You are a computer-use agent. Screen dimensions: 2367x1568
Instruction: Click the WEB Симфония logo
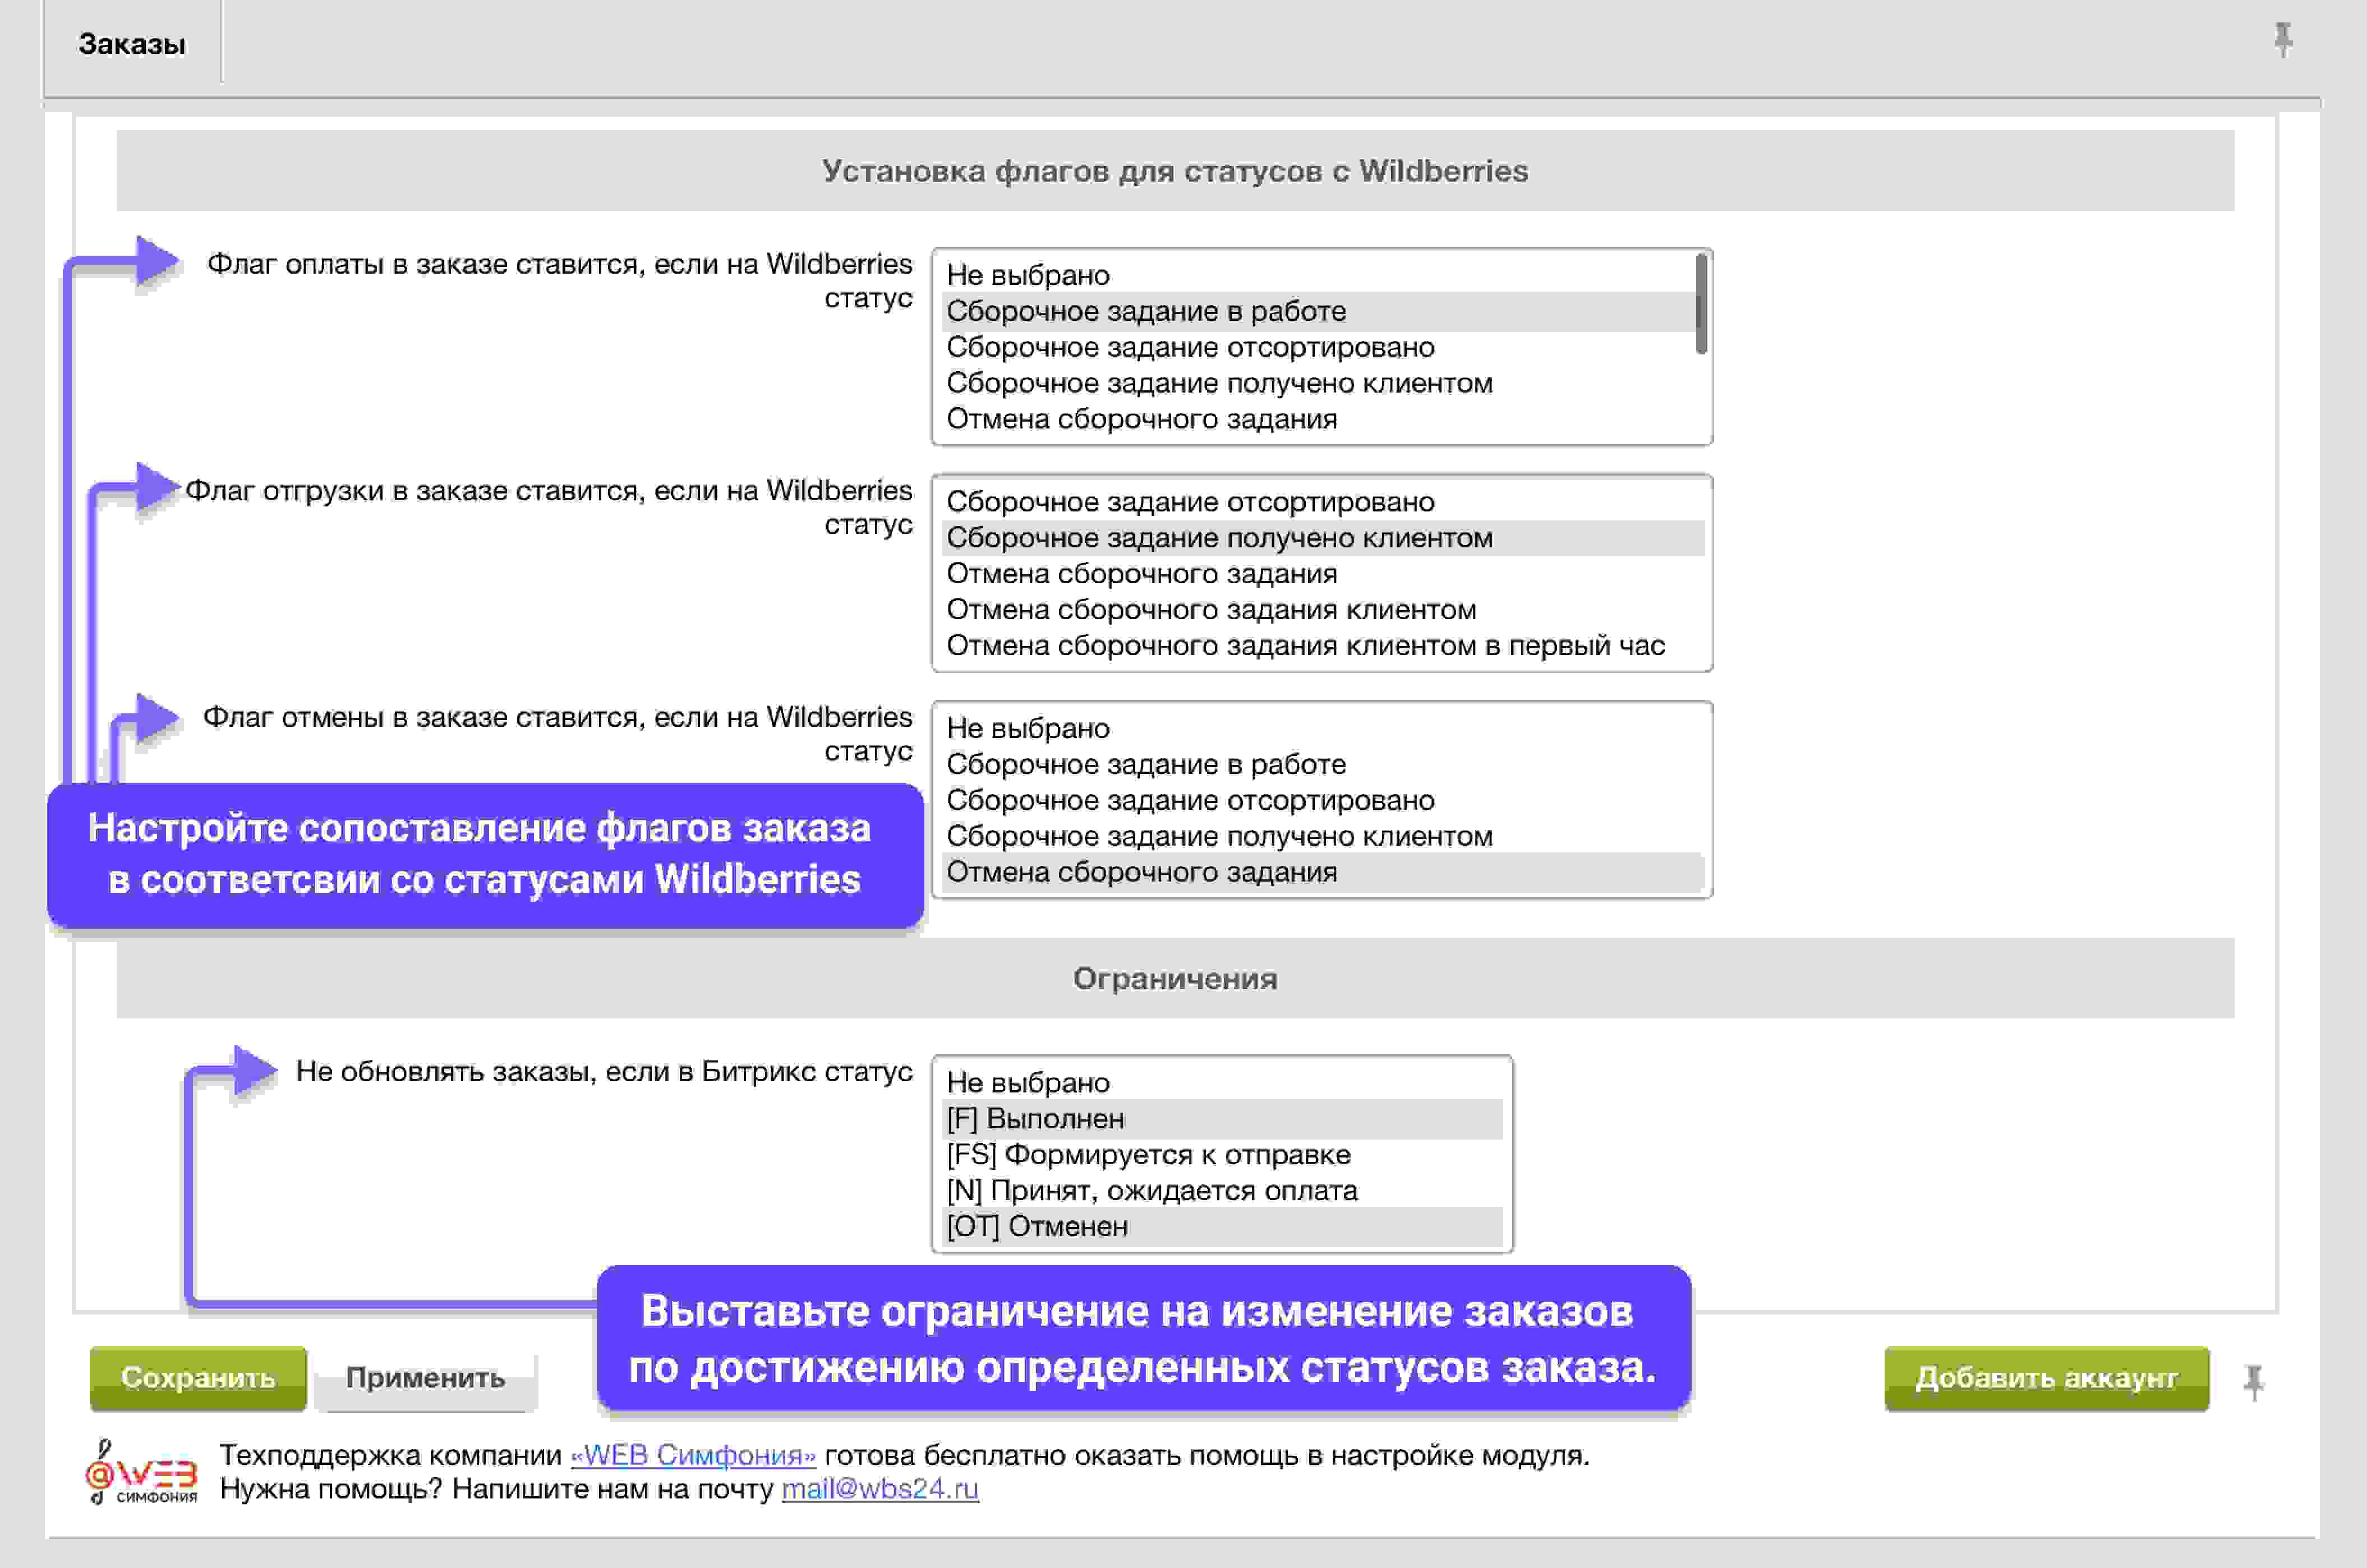(x=141, y=1472)
